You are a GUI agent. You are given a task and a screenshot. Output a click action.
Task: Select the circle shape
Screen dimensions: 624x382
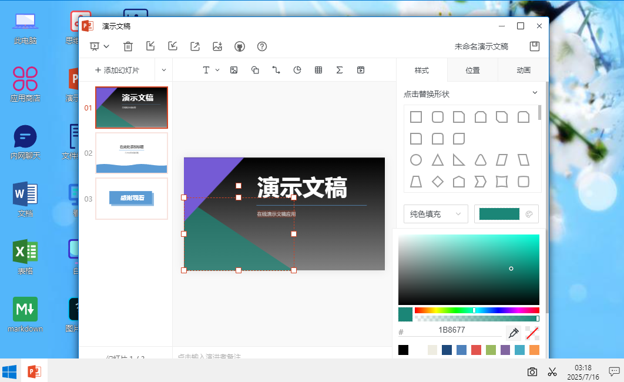coord(416,160)
